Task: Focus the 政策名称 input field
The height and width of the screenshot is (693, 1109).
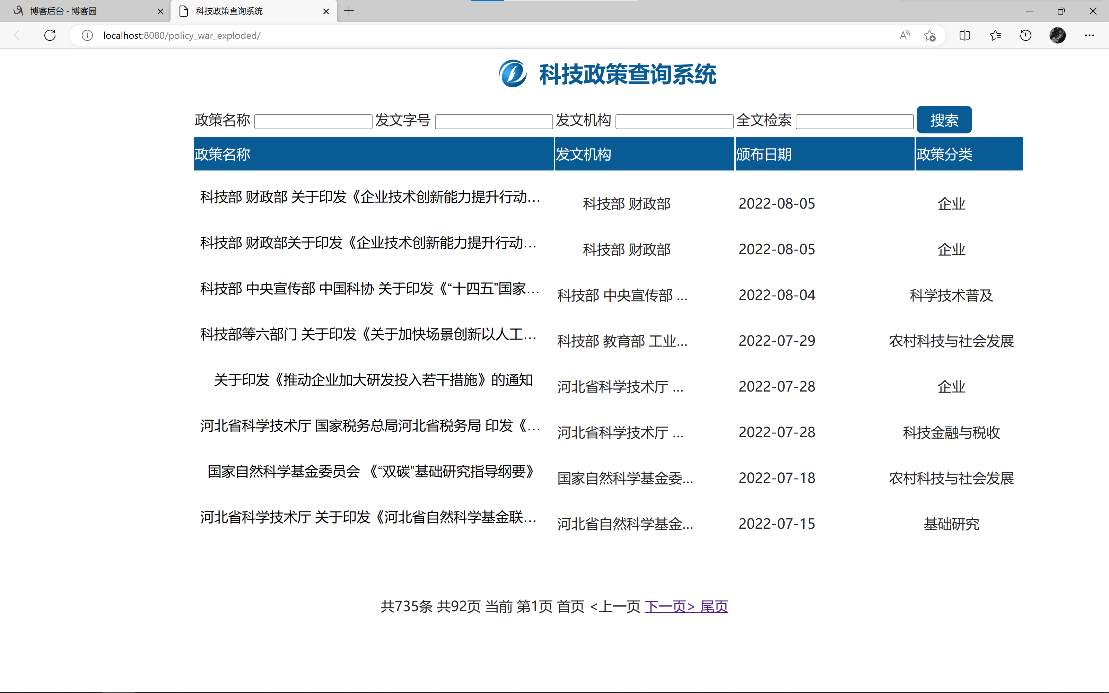Action: 313,122
